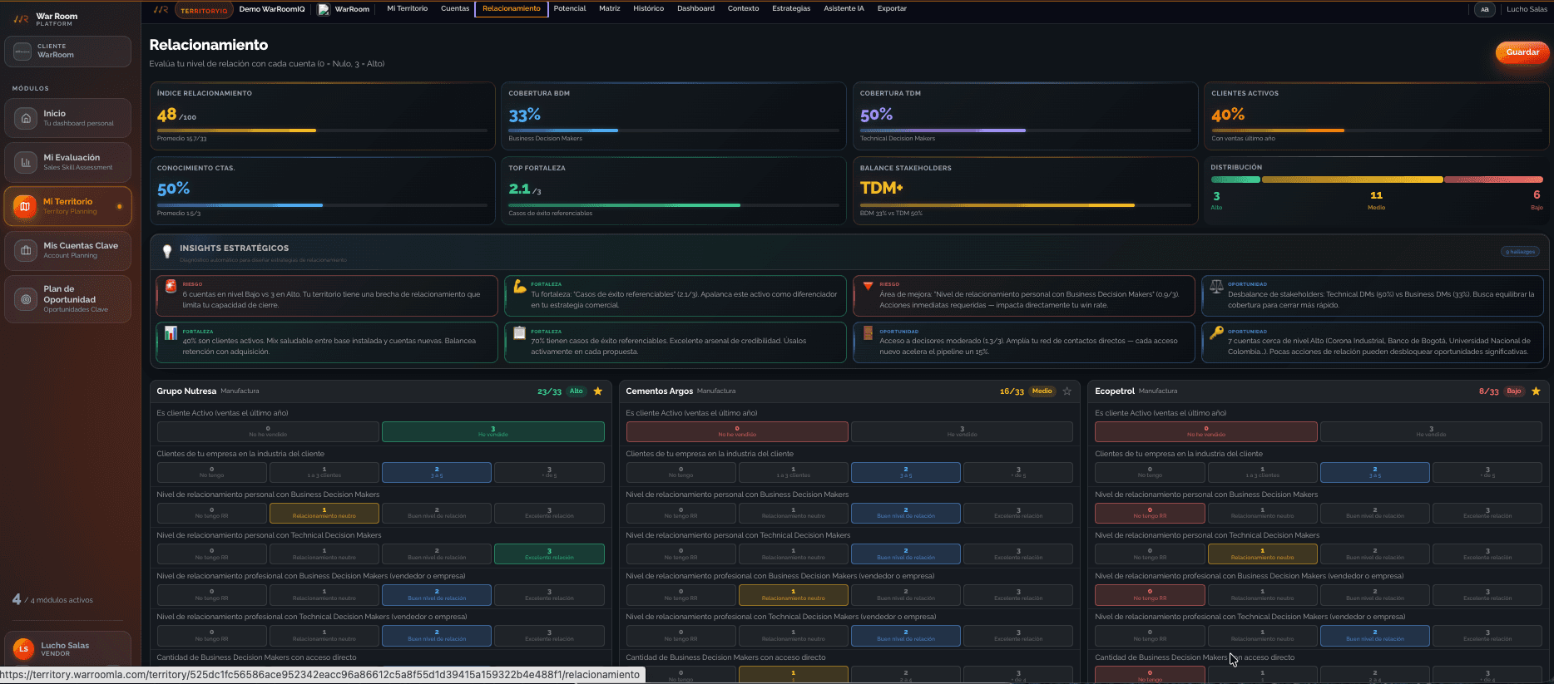Screen dimensions: 1554x684
Task: Click the star icon for Ecopetrol
Action: click(x=1536, y=391)
